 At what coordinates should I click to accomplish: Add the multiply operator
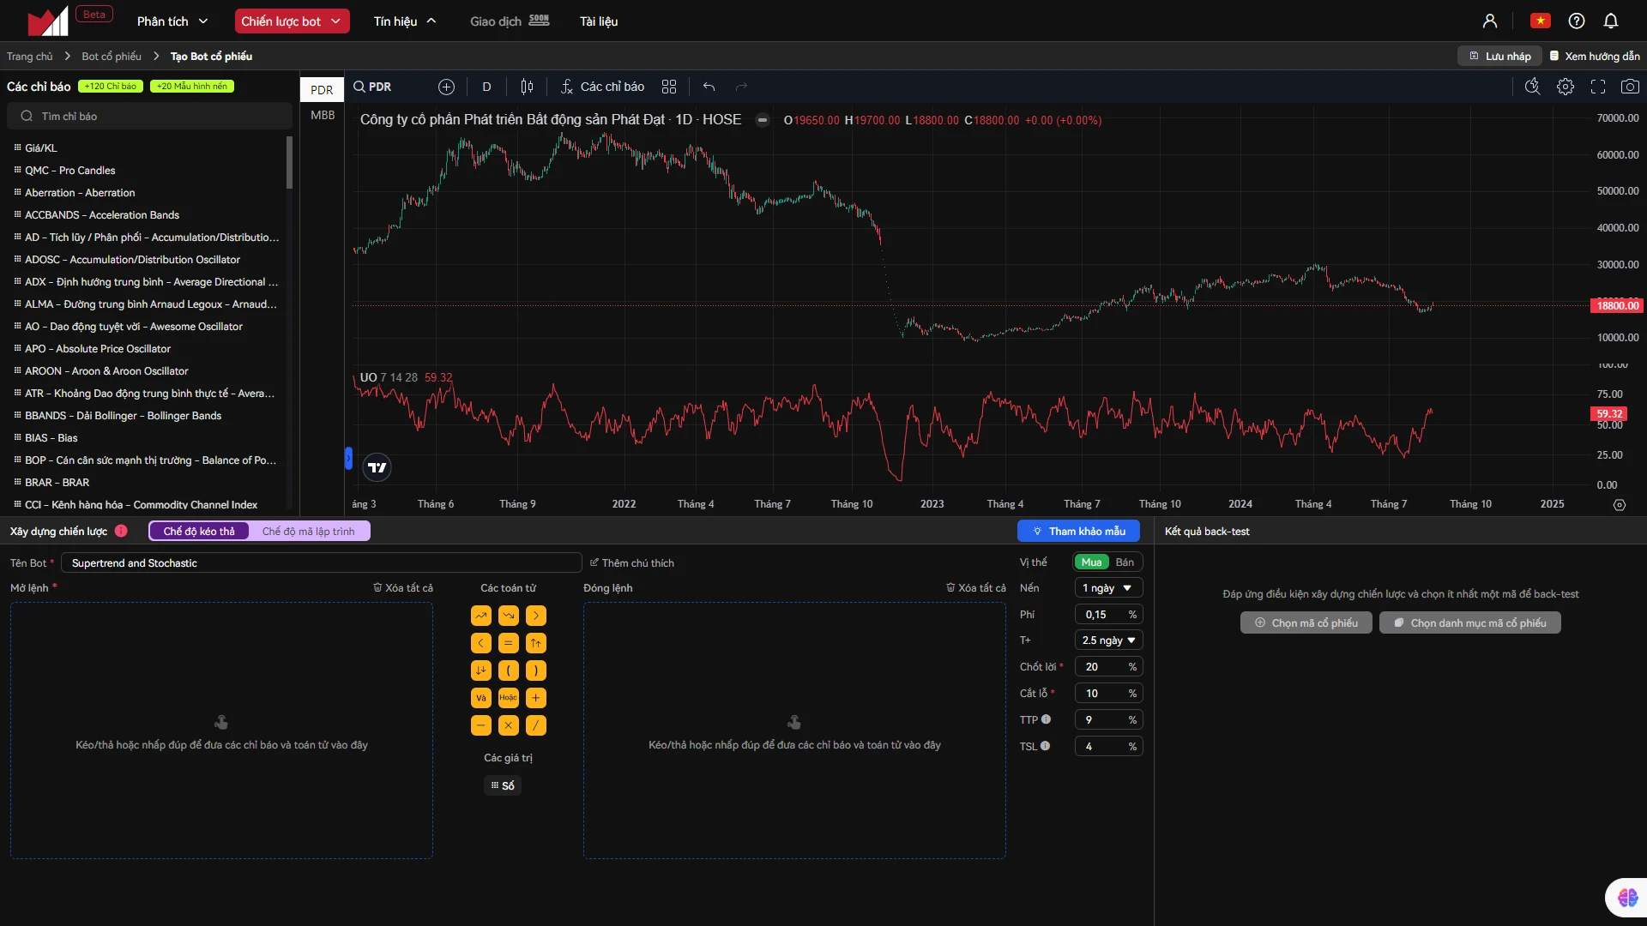509,725
